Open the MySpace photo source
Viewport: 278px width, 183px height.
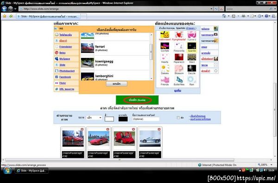64,59
